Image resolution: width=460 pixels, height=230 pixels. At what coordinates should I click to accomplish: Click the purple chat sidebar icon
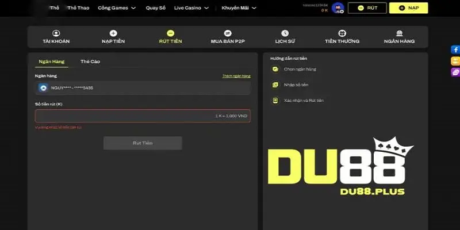click(455, 72)
